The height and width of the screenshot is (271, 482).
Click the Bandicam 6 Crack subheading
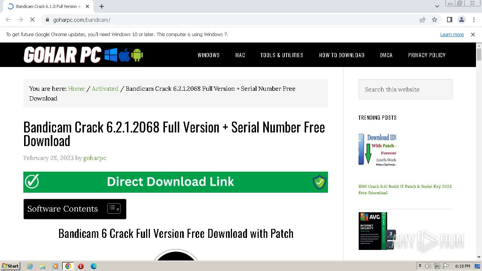pyautogui.click(x=176, y=233)
